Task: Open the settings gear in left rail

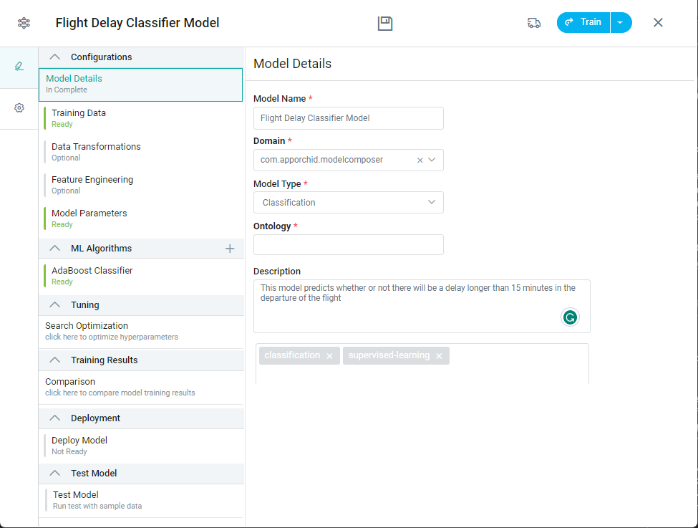Action: 19,108
